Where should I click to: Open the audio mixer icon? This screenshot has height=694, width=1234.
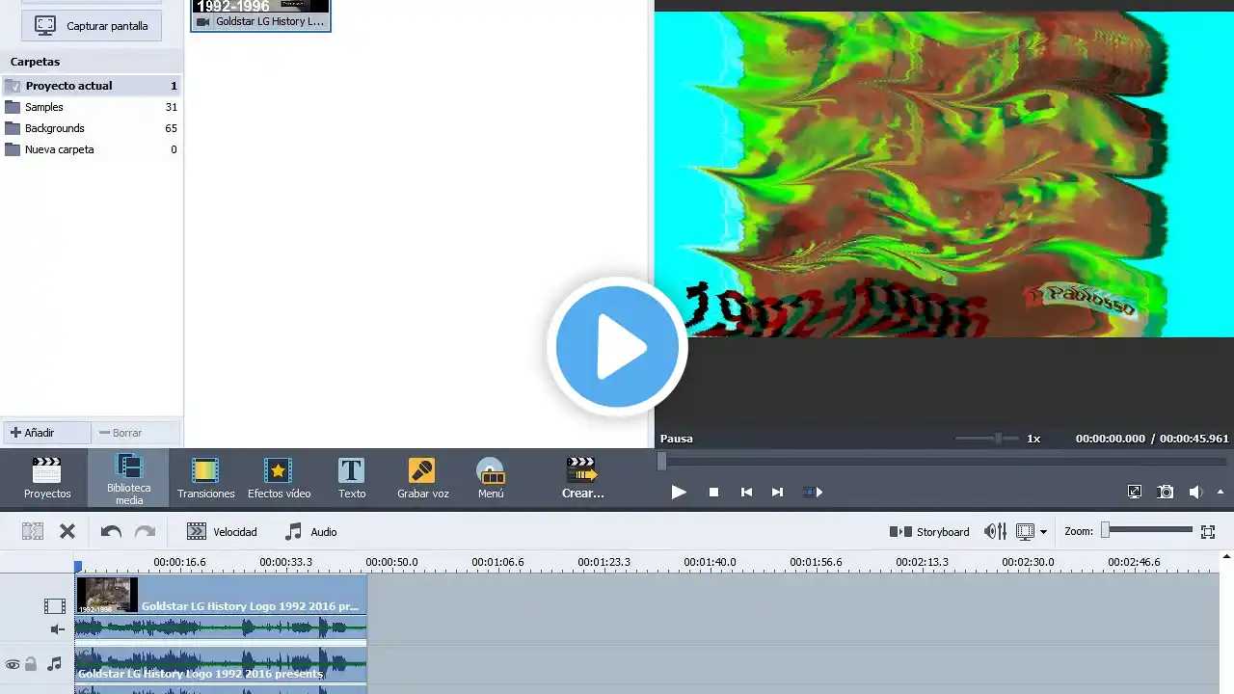point(995,531)
